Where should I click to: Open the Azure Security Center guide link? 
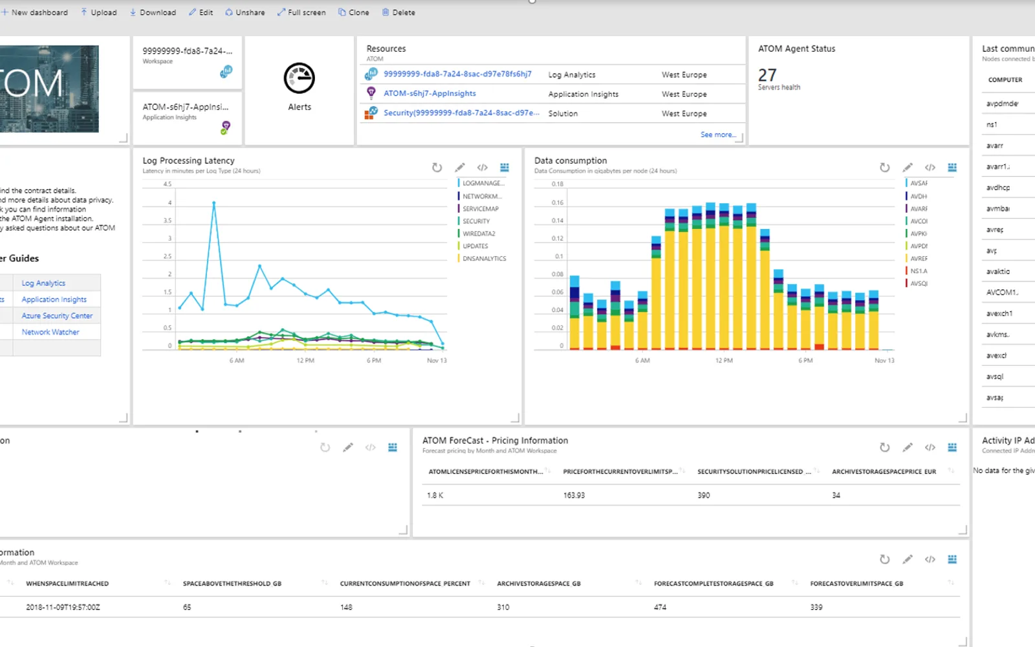[x=57, y=316]
